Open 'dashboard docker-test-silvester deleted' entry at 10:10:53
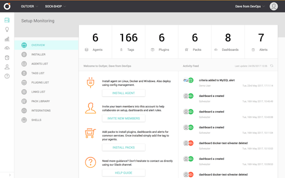Image resolution: width=285 pixels, height=178 pixels. [x=228, y=146]
